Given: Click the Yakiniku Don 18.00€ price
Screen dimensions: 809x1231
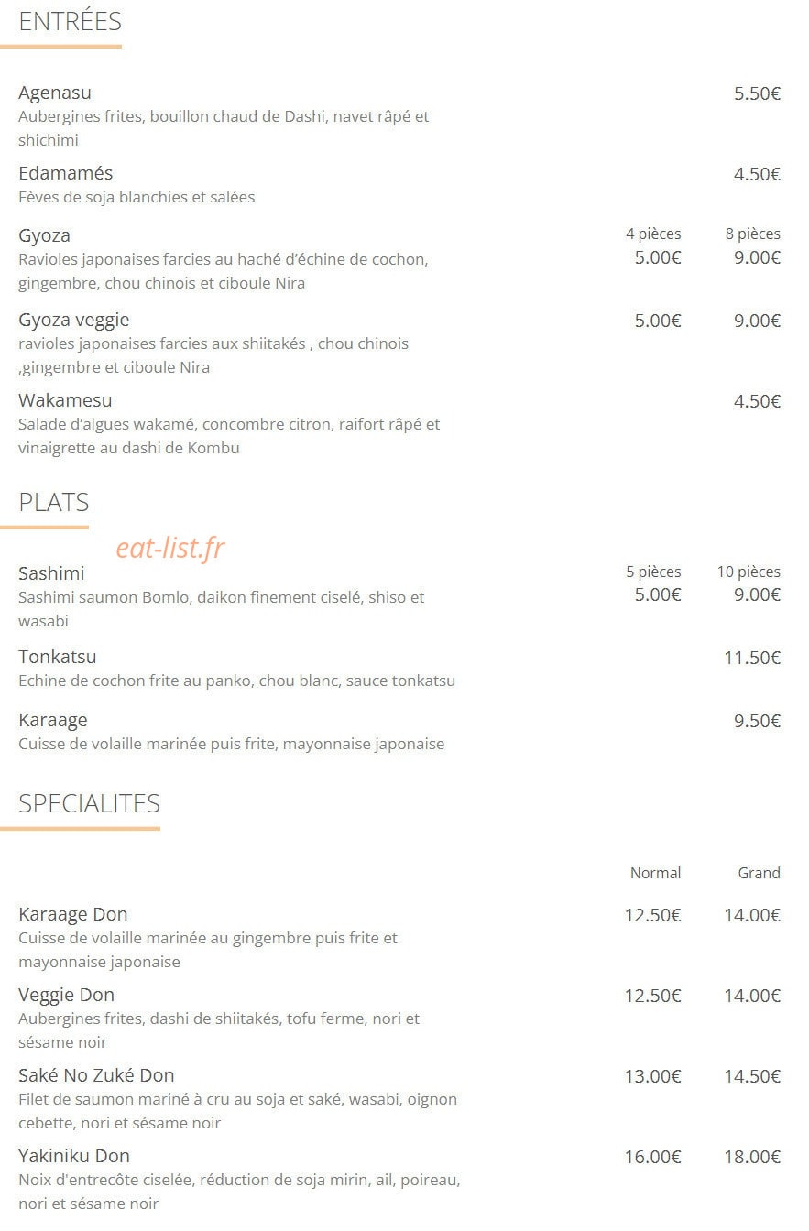Looking at the screenshot, I should [x=752, y=1157].
